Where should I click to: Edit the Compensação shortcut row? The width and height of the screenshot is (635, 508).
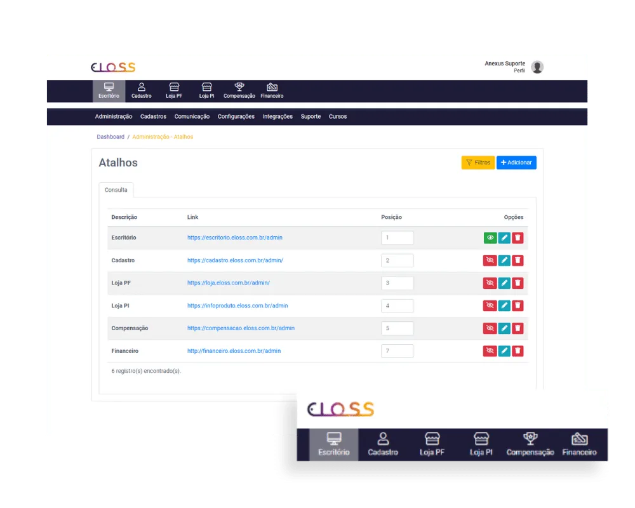(504, 328)
